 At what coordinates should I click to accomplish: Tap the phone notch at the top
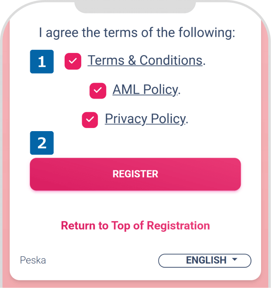pos(135,6)
